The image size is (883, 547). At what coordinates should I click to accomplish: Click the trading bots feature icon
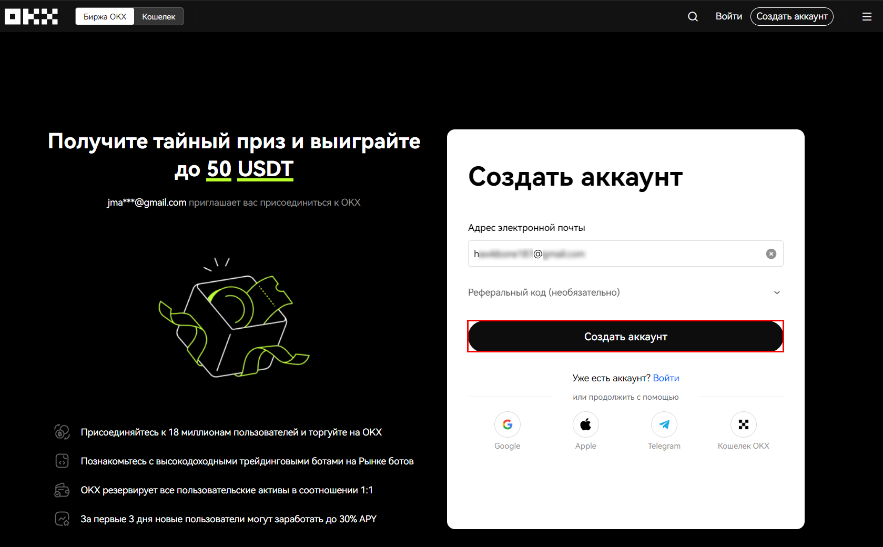pyautogui.click(x=62, y=461)
